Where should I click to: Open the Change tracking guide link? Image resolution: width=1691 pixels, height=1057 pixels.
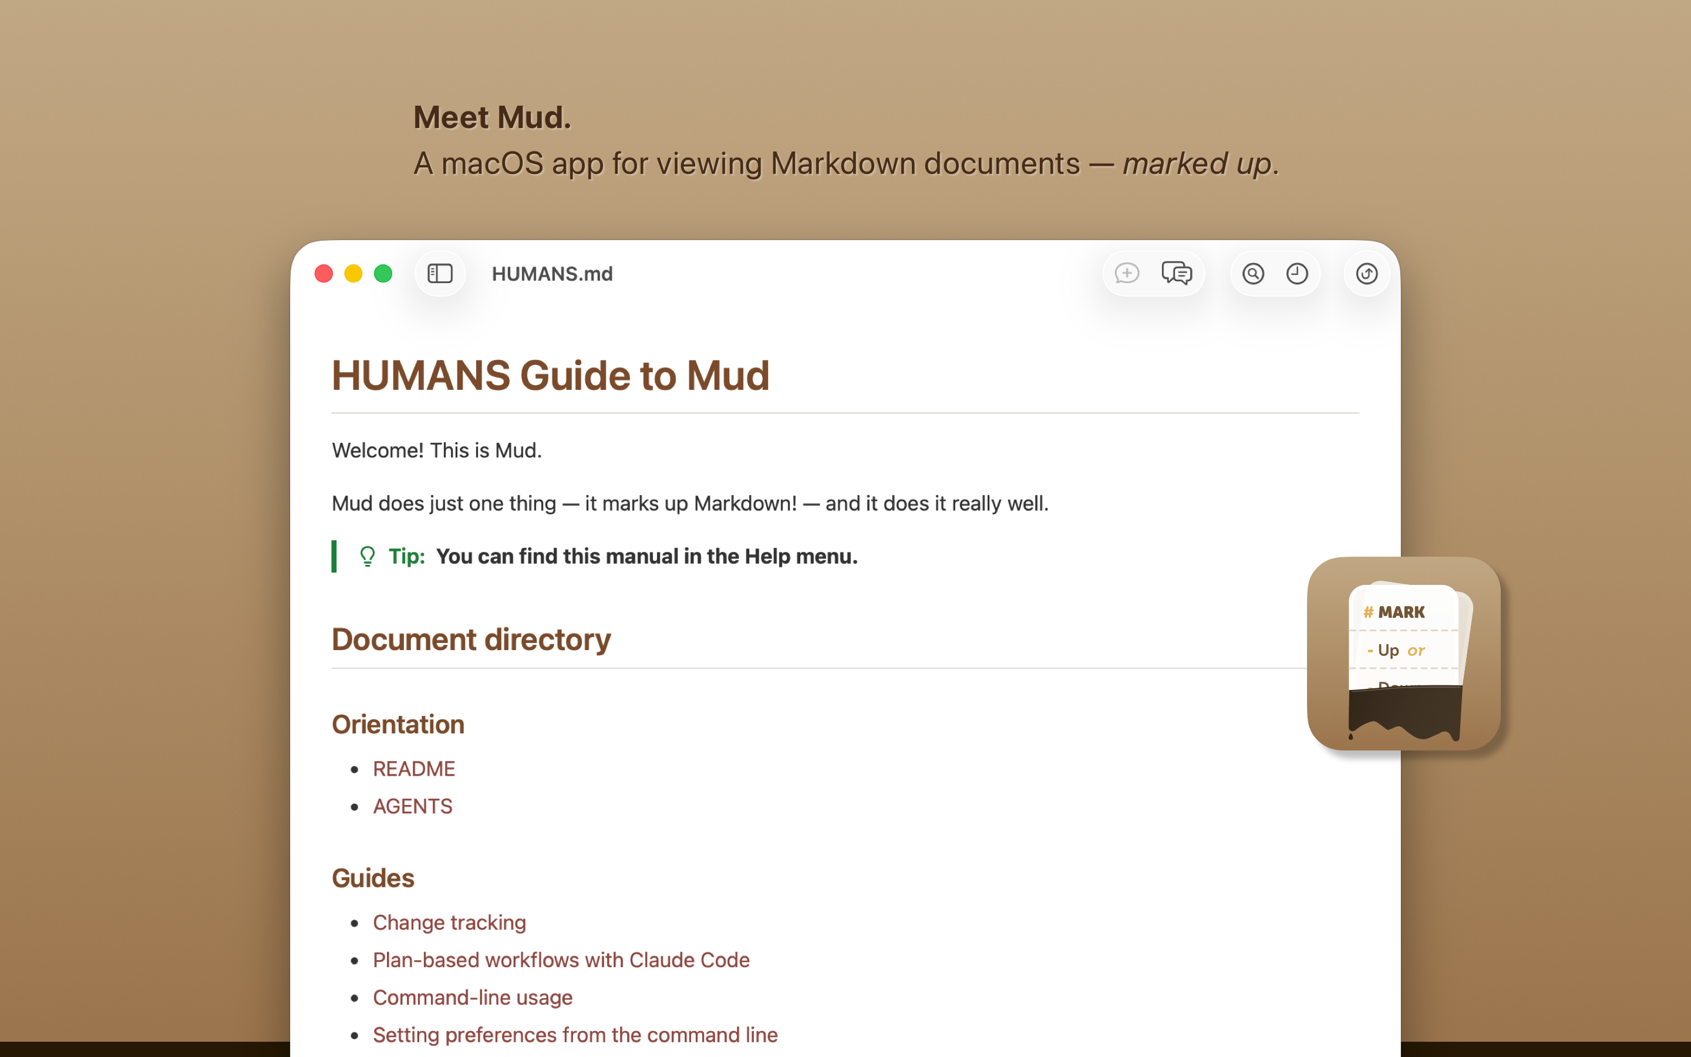tap(449, 923)
